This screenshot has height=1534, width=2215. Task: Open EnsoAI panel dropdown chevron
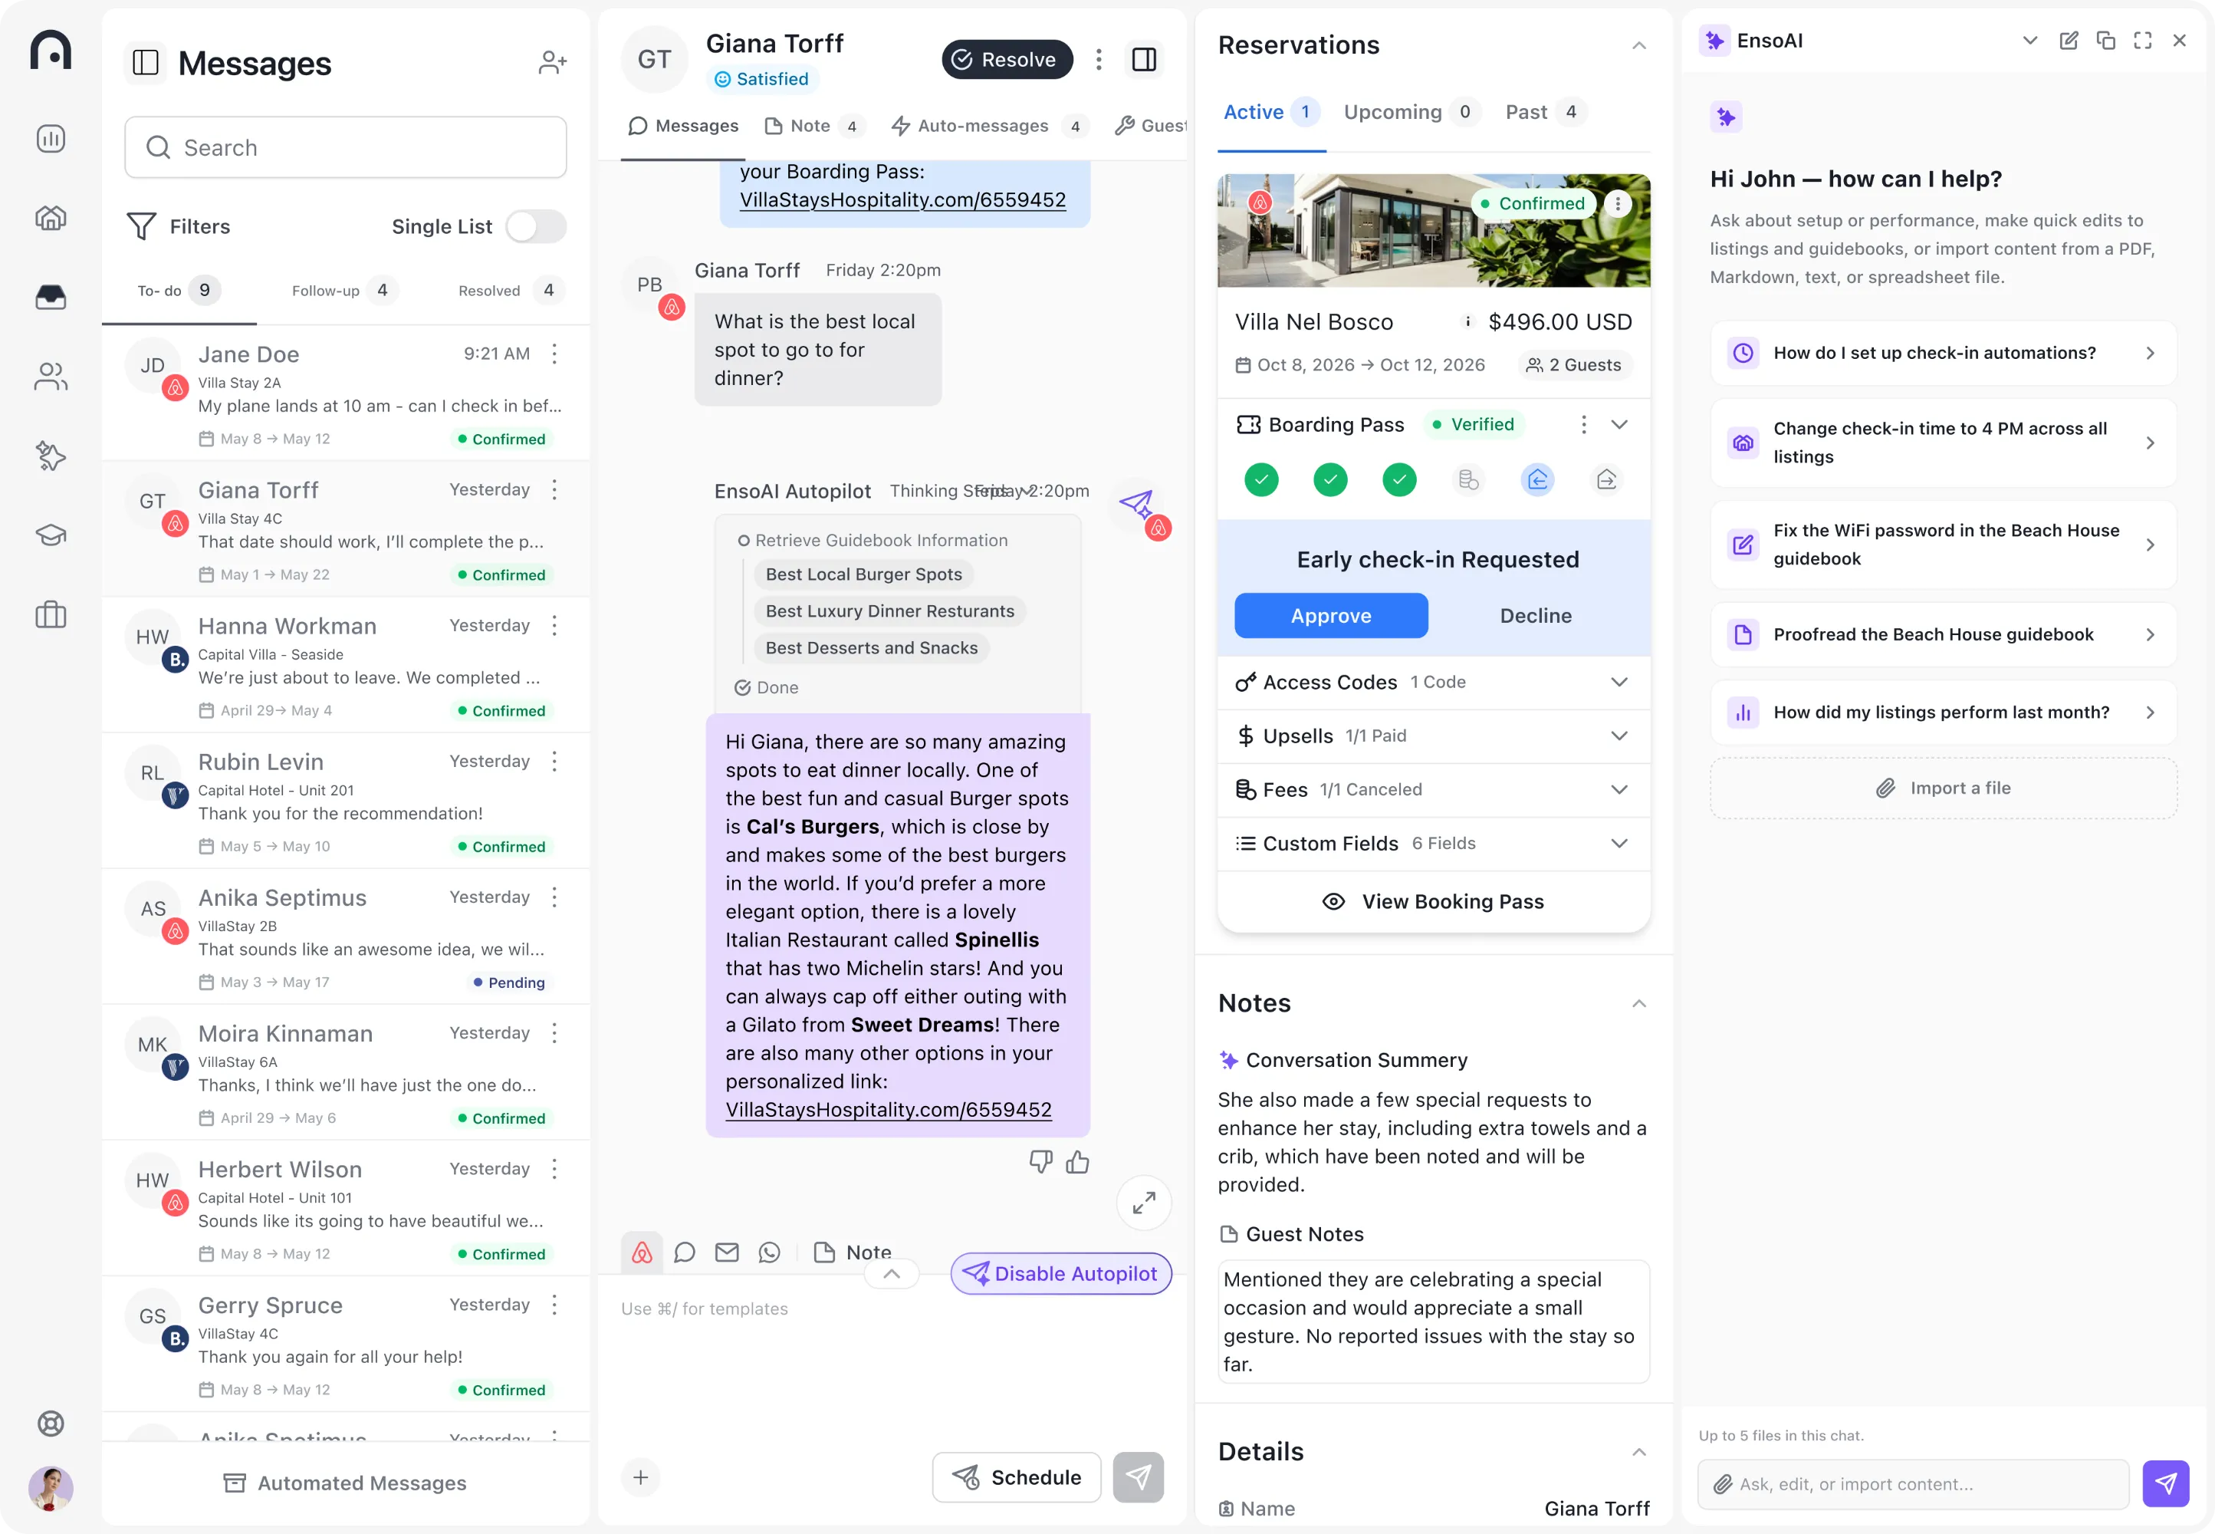2029,41
